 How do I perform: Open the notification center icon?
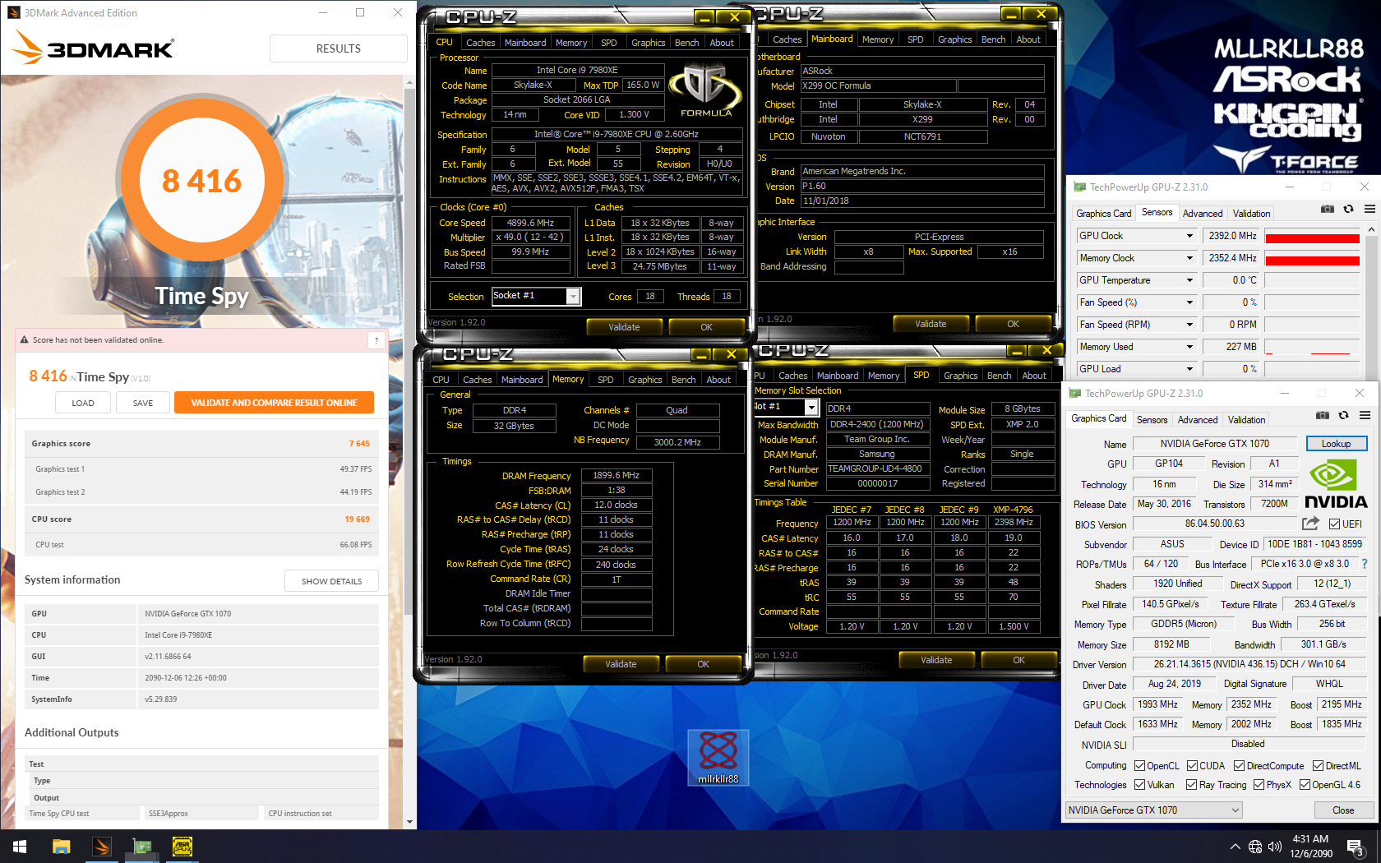coord(1356,847)
